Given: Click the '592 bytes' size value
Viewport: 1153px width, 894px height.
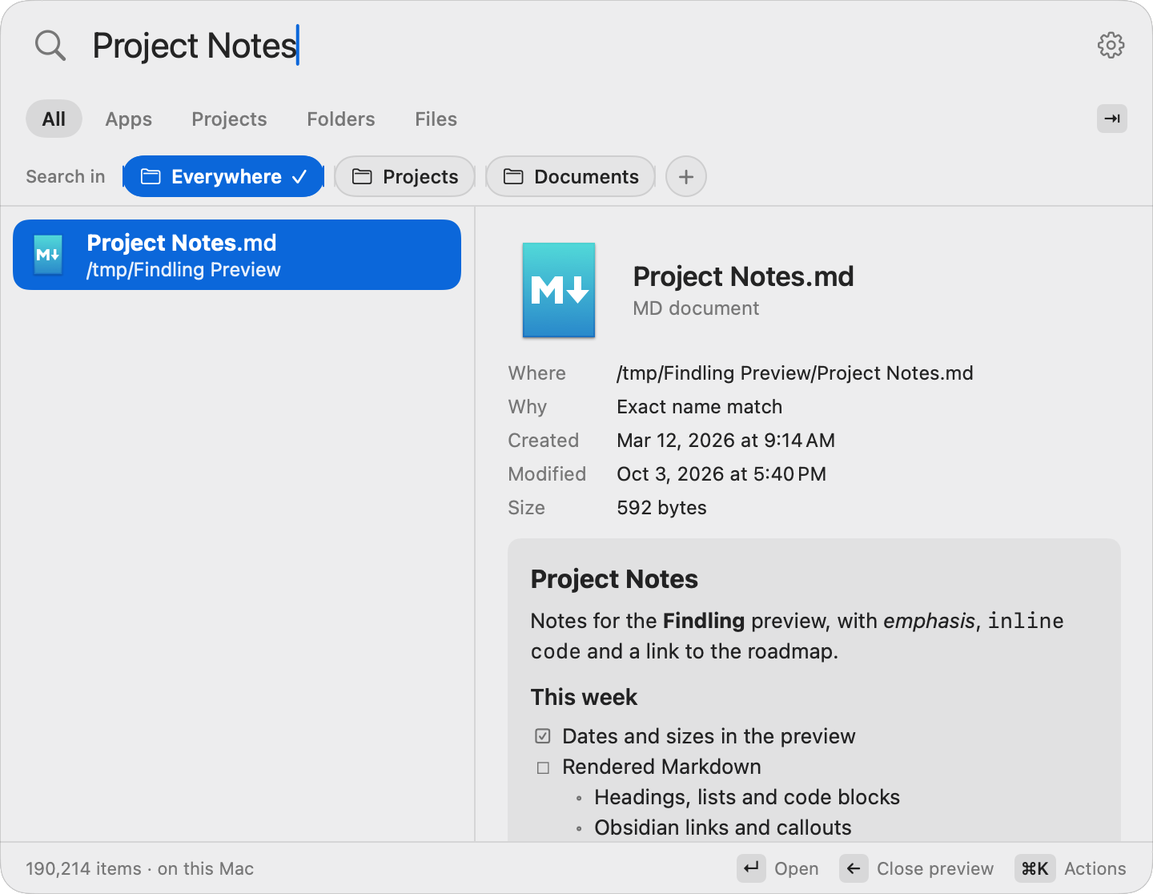Looking at the screenshot, I should point(661,508).
